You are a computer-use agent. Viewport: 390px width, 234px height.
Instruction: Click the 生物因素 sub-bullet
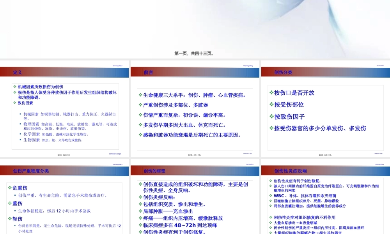[x=32, y=140]
